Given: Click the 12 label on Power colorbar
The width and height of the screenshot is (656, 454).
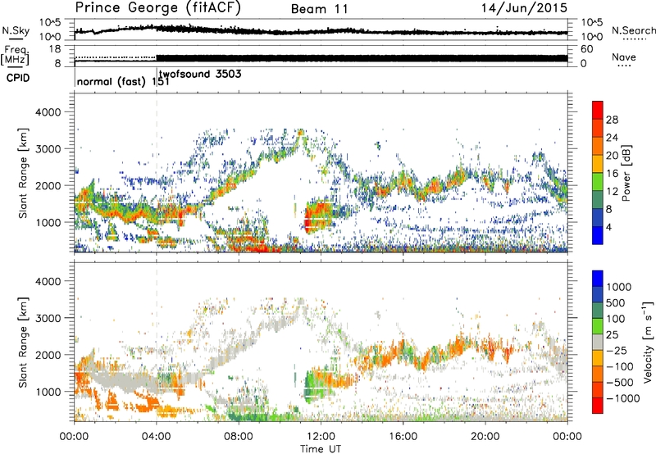Looking at the screenshot, I should 612,192.
